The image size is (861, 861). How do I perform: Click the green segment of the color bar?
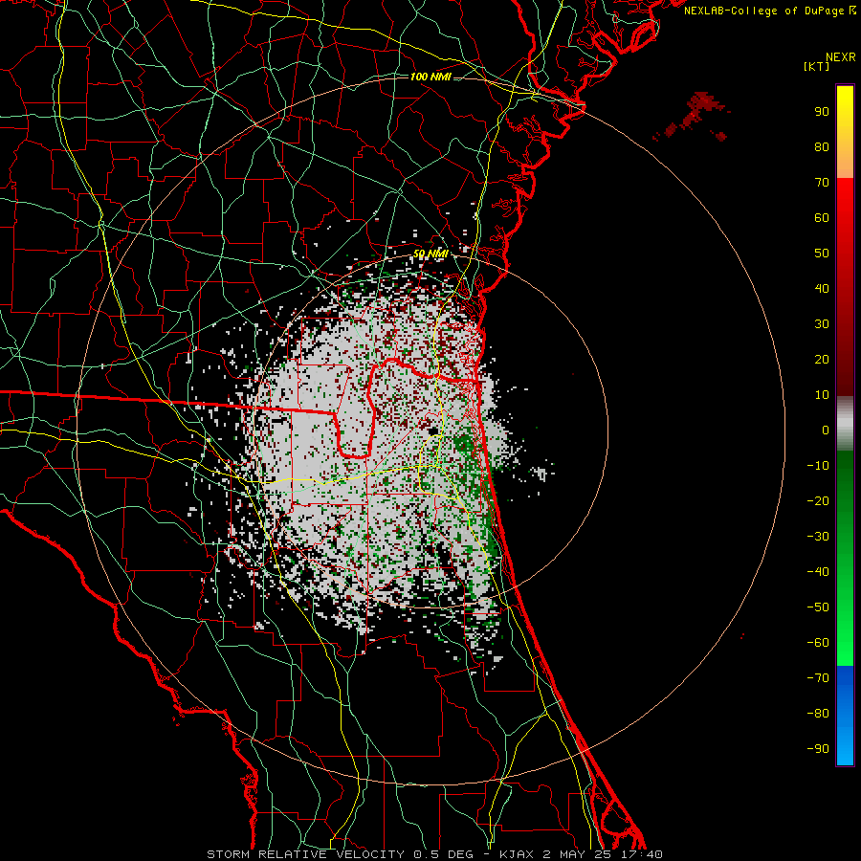[x=845, y=559]
